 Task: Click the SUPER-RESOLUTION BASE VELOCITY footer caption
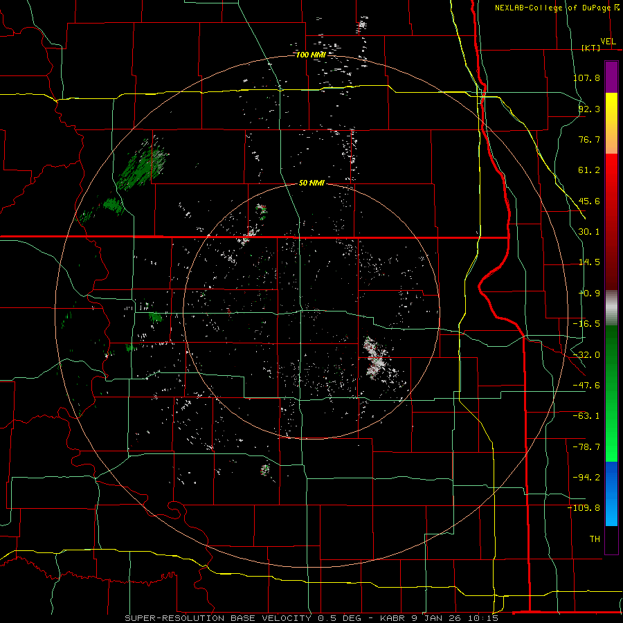pyautogui.click(x=311, y=618)
